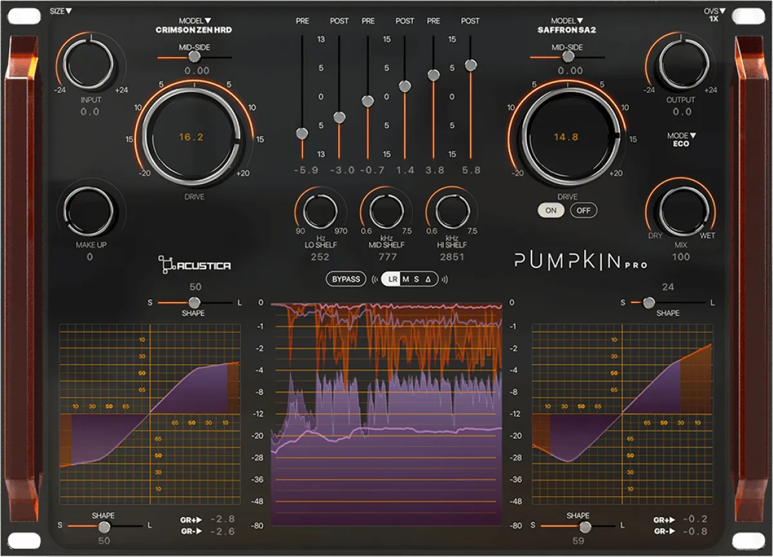The image size is (773, 557).
Task: Select the delta (Δ) monitoring mode
Action: click(428, 279)
